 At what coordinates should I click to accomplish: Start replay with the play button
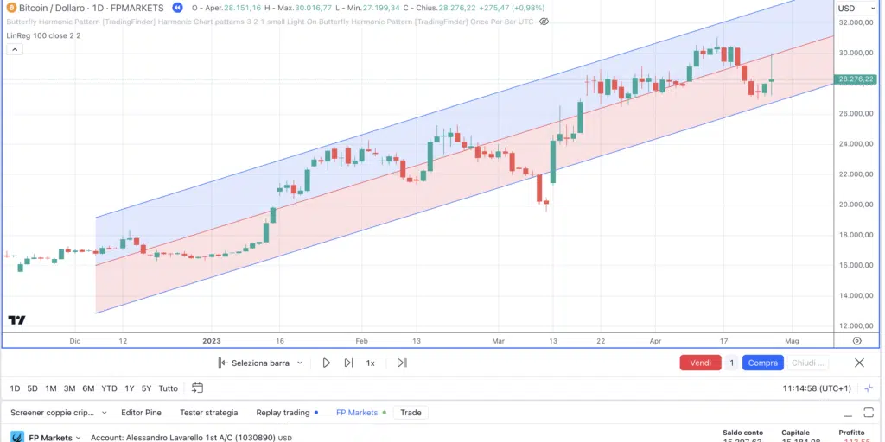coord(326,363)
